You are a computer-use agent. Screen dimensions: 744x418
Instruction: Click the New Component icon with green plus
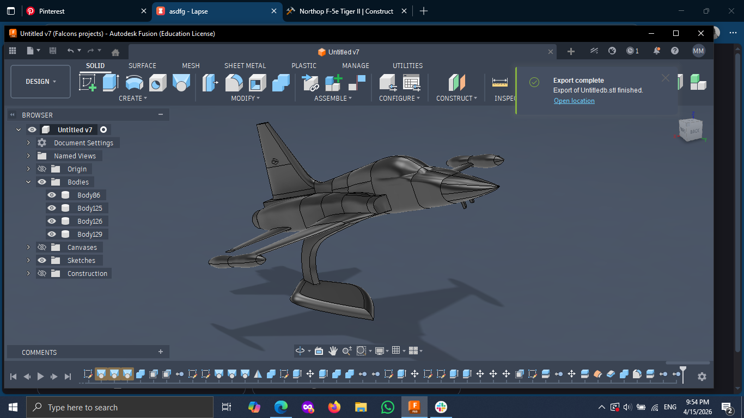coord(333,83)
